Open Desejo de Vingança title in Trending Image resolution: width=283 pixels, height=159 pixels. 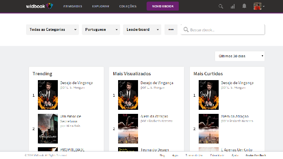click(x=76, y=83)
